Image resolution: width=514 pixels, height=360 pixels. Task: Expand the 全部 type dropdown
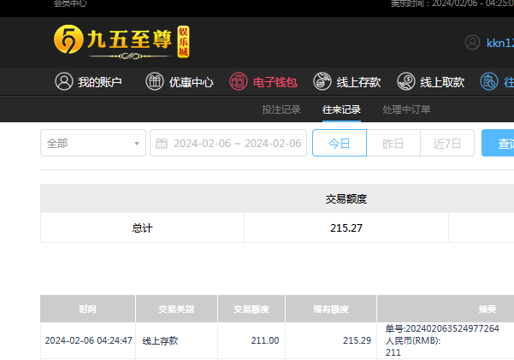click(93, 143)
